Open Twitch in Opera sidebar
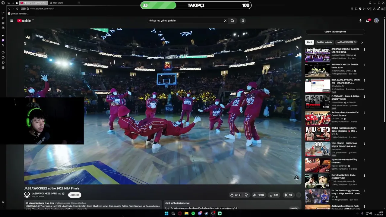 click(x=3, y=40)
